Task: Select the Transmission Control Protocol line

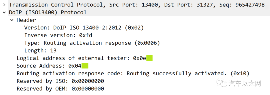Action: (137, 5)
